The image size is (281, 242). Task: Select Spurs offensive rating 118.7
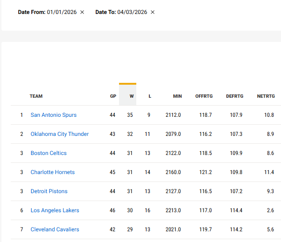(x=205, y=115)
